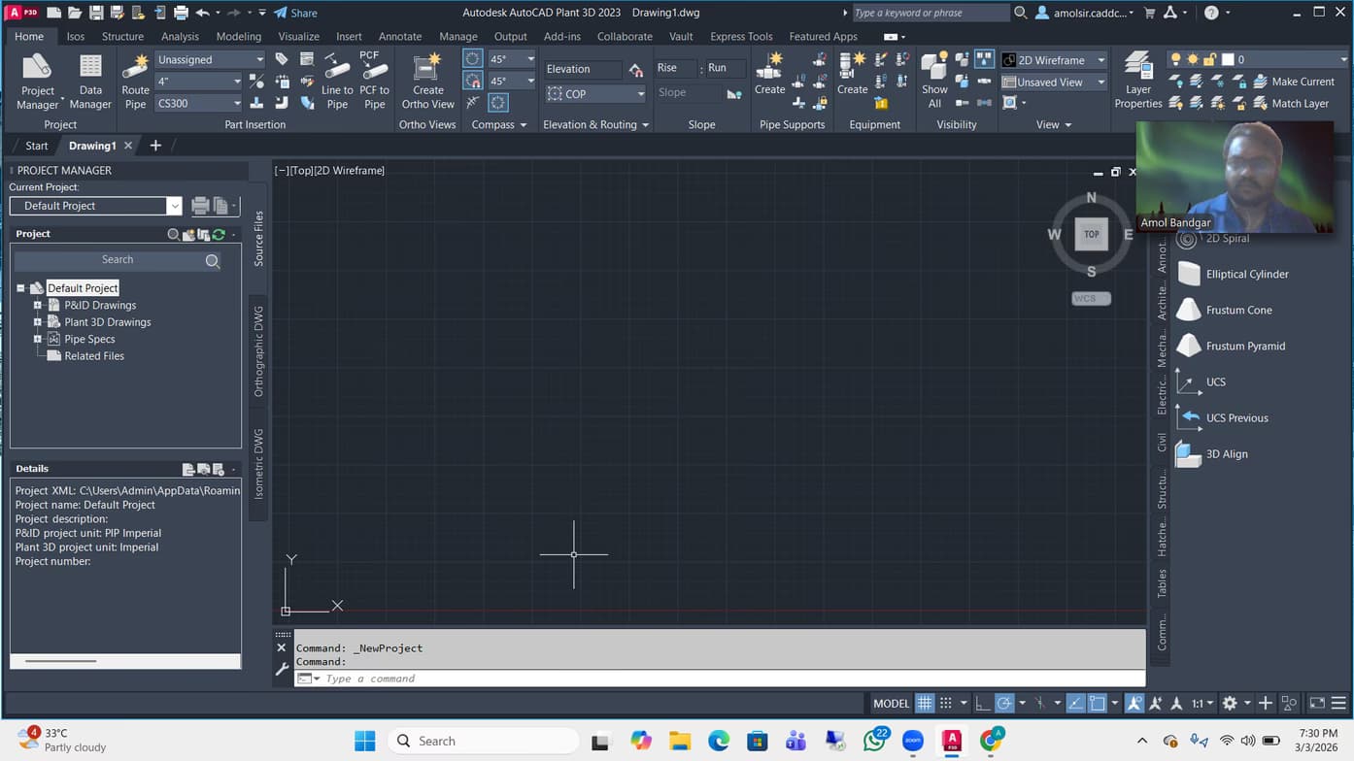Click the PCF to Pipe tool
Viewport: 1354px width, 761px height.
pos(374,80)
